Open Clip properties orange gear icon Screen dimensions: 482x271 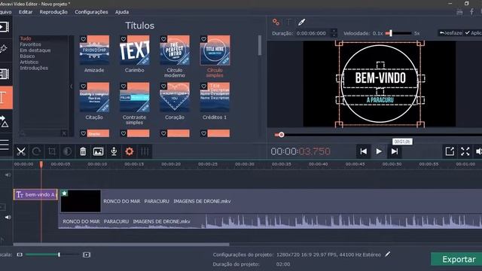(130, 151)
